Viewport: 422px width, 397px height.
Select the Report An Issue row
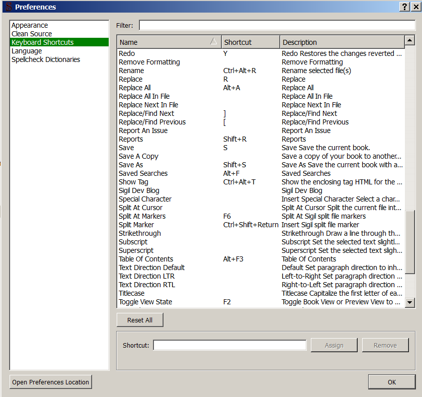click(x=261, y=130)
